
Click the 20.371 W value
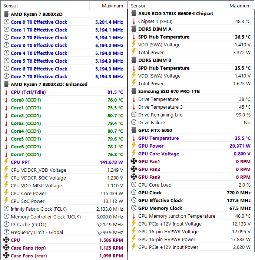click(240, 146)
